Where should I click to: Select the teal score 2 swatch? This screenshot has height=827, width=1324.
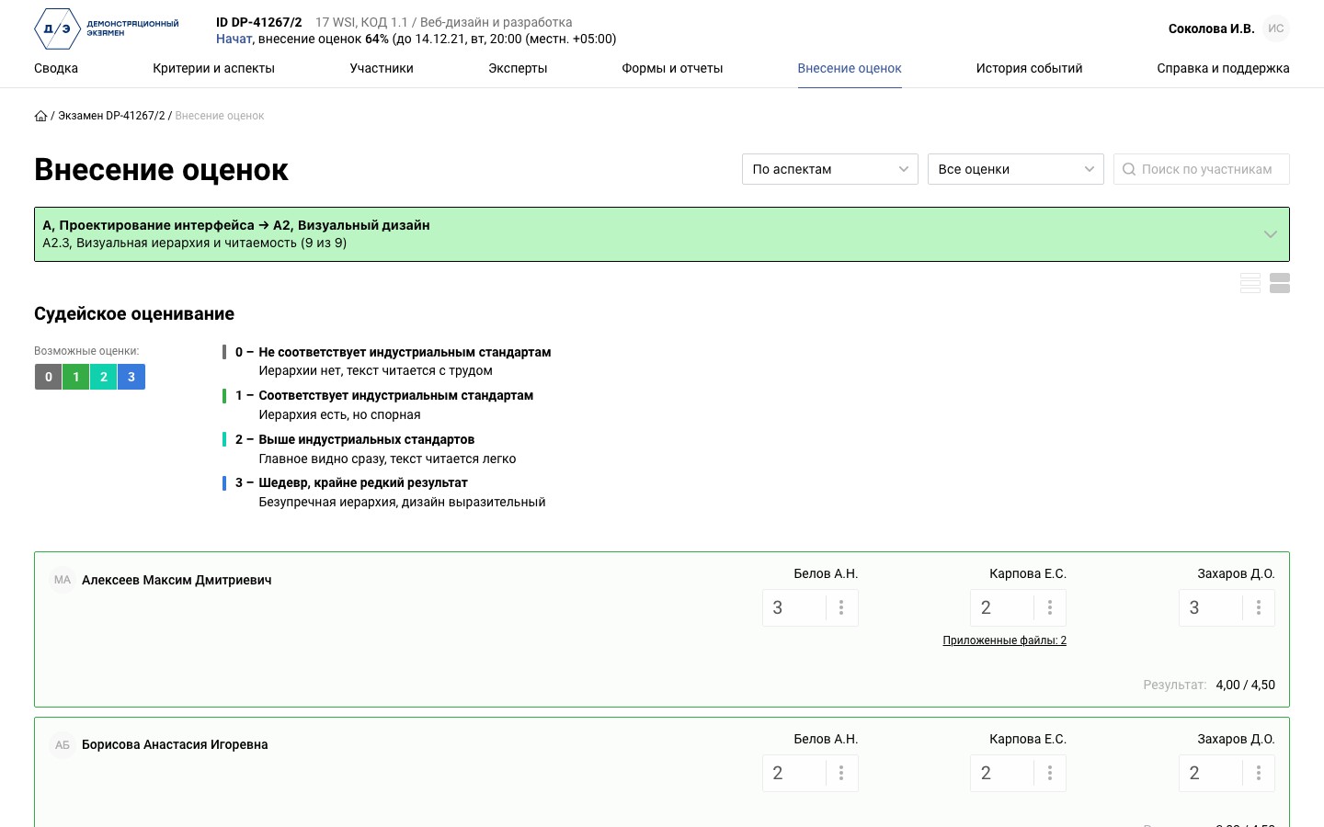104,377
